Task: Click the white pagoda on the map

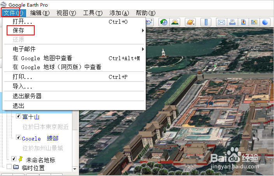Action: click(x=163, y=53)
